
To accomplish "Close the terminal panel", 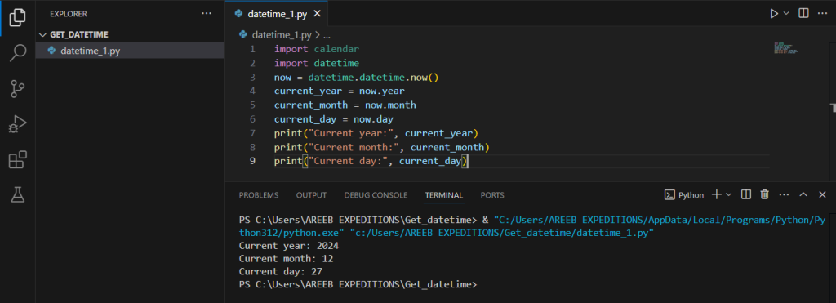I will (x=822, y=194).
